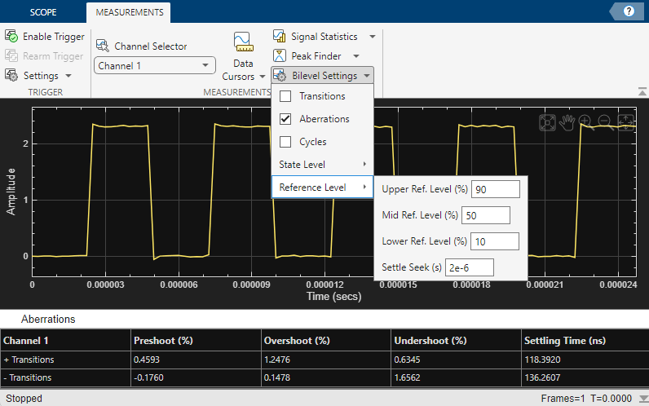Open the Channel 1 selector dropdown
The width and height of the screenshot is (649, 406).
[x=155, y=65]
